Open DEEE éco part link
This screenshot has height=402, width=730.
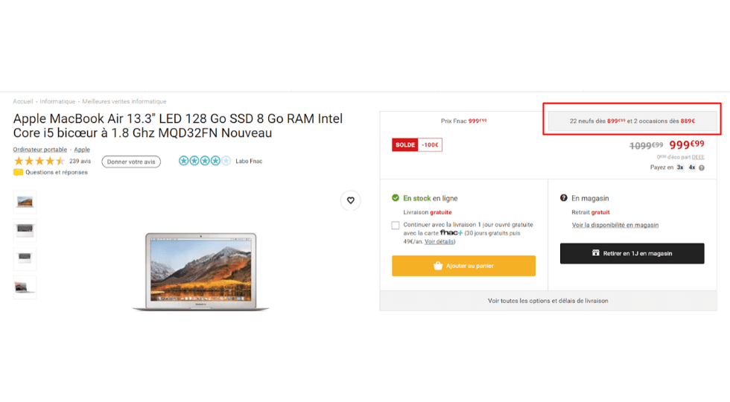(698, 157)
